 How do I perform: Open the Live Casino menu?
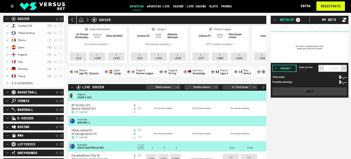[196, 6]
